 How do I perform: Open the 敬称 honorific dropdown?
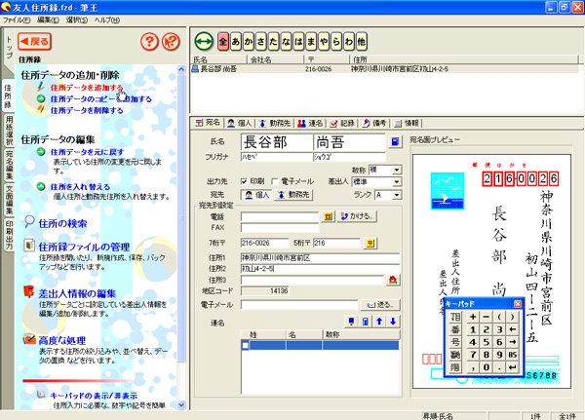[x=396, y=169]
